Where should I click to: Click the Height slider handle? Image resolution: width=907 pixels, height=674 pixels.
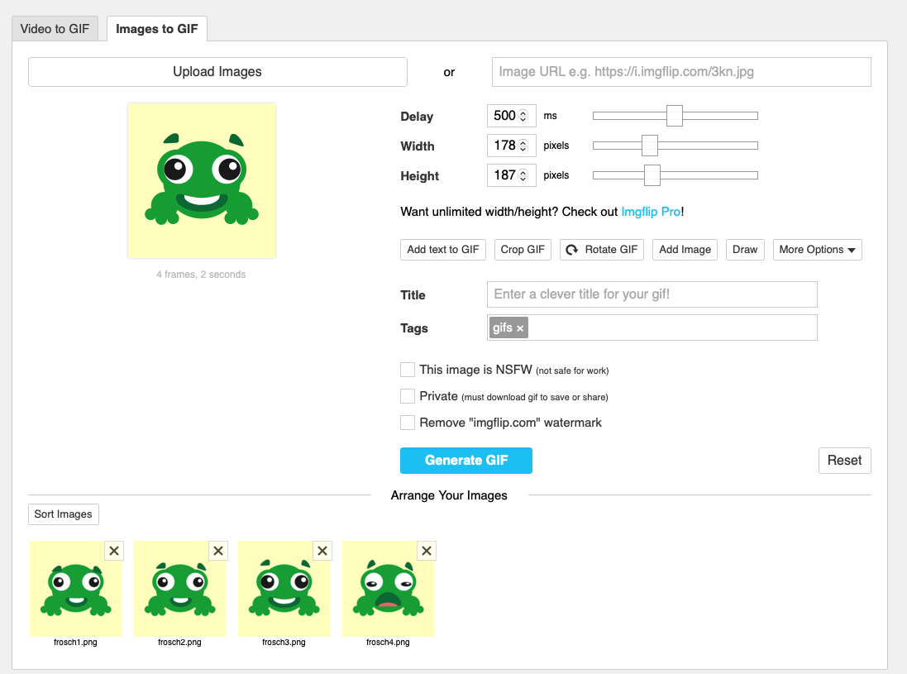pos(652,175)
